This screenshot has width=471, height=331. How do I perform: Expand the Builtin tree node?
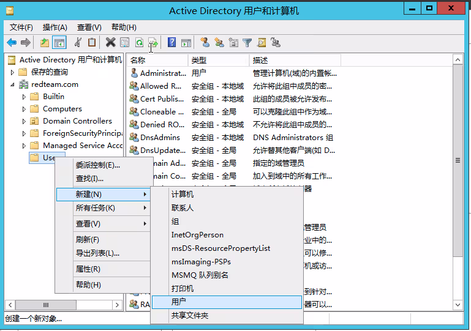point(24,97)
